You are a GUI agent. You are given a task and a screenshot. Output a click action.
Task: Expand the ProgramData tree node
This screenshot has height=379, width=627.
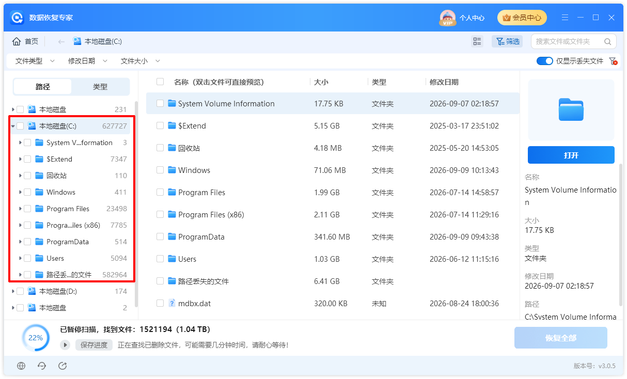[x=20, y=242]
